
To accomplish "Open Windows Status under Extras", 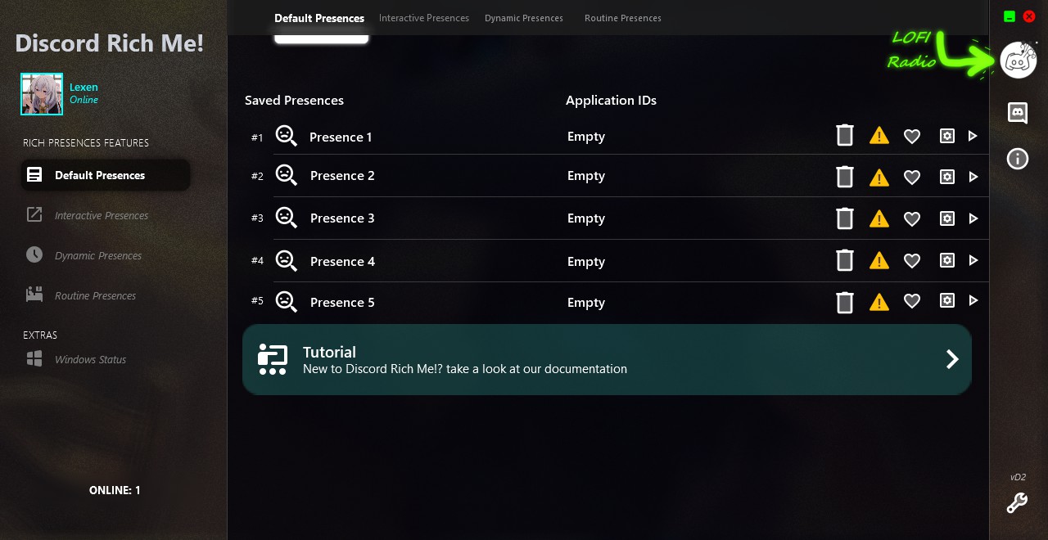I will pos(90,360).
